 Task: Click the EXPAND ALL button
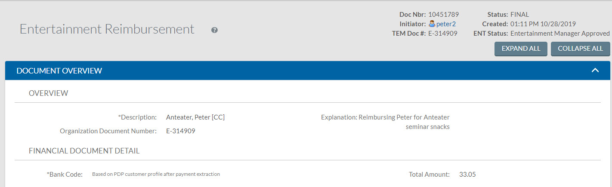[x=521, y=49]
